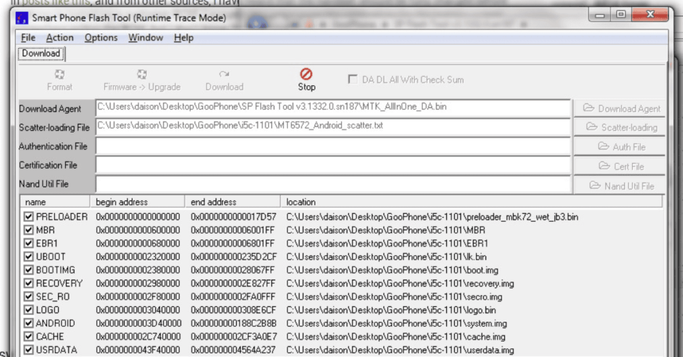Uncheck the MBR partition checkbox
Viewport: 683px width, 357px height.
pyautogui.click(x=29, y=230)
